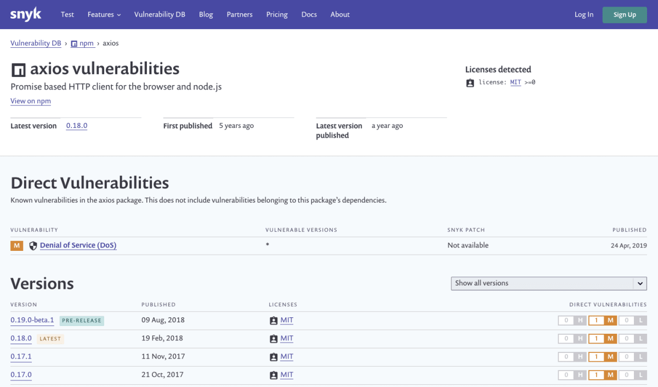
Task: Click high vulnerability count badge for 0.19.0-beta.1
Action: point(572,321)
